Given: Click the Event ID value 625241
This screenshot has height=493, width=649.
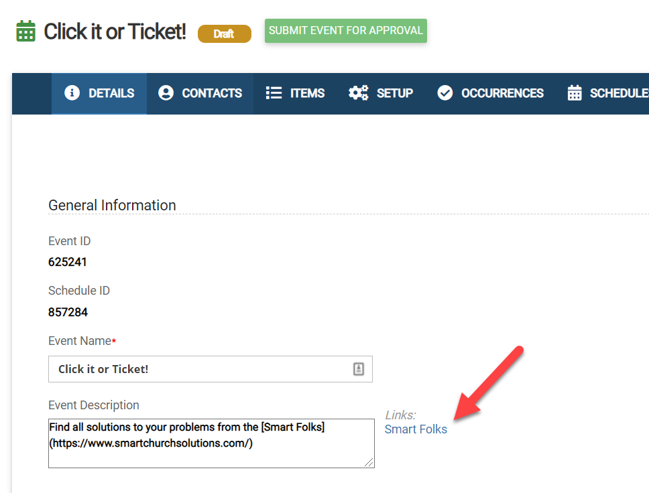Looking at the screenshot, I should (x=68, y=262).
